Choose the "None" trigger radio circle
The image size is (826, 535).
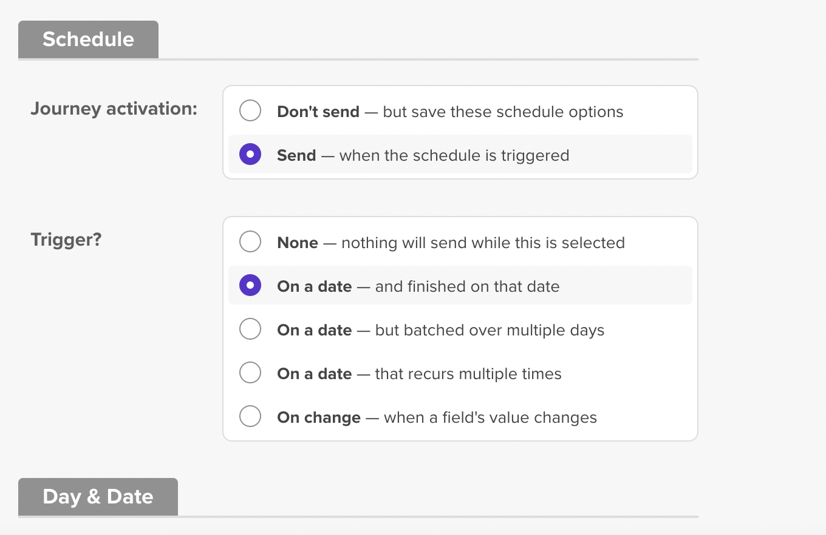click(250, 242)
